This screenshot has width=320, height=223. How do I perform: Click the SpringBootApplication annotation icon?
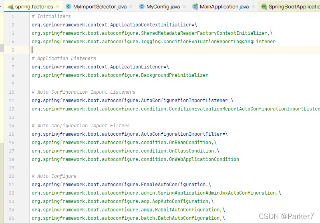264,6
